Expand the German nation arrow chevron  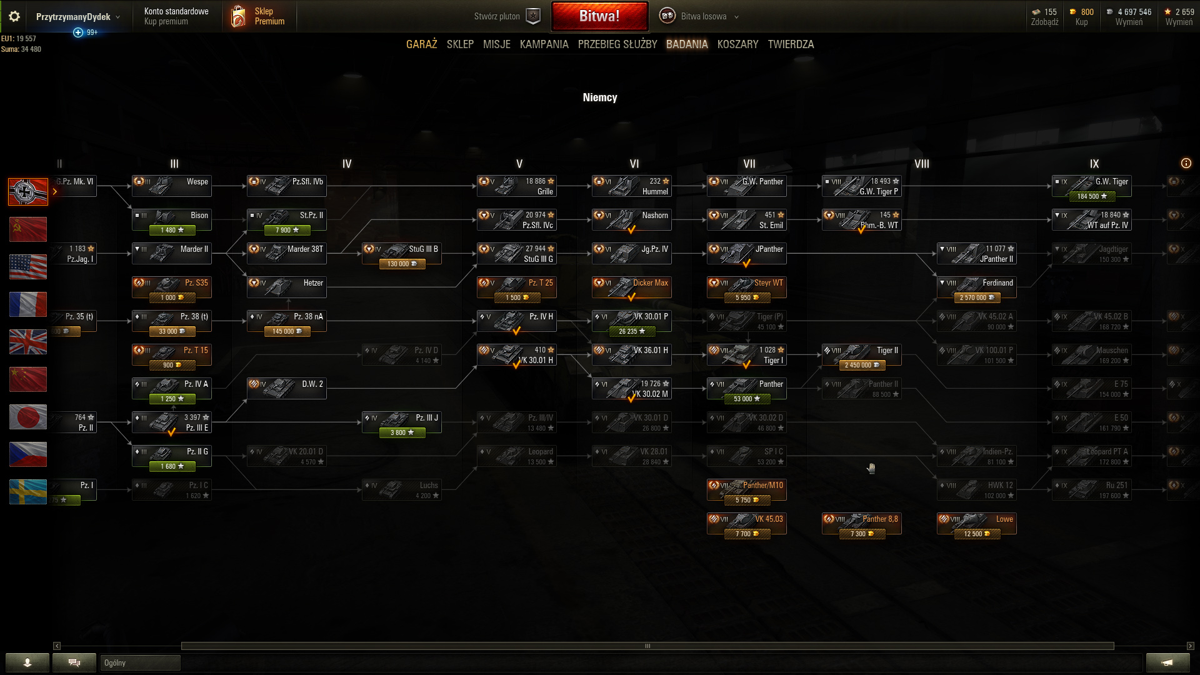(x=55, y=192)
